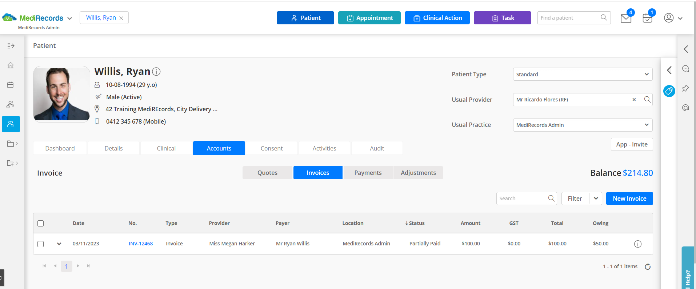The width and height of the screenshot is (696, 289).
Task: Refresh the invoice list
Action: [x=648, y=267]
